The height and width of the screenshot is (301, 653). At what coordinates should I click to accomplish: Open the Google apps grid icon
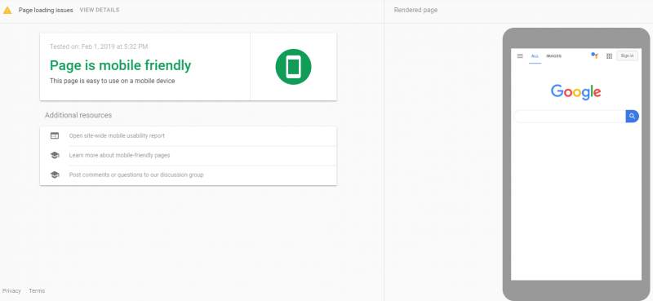pos(609,55)
